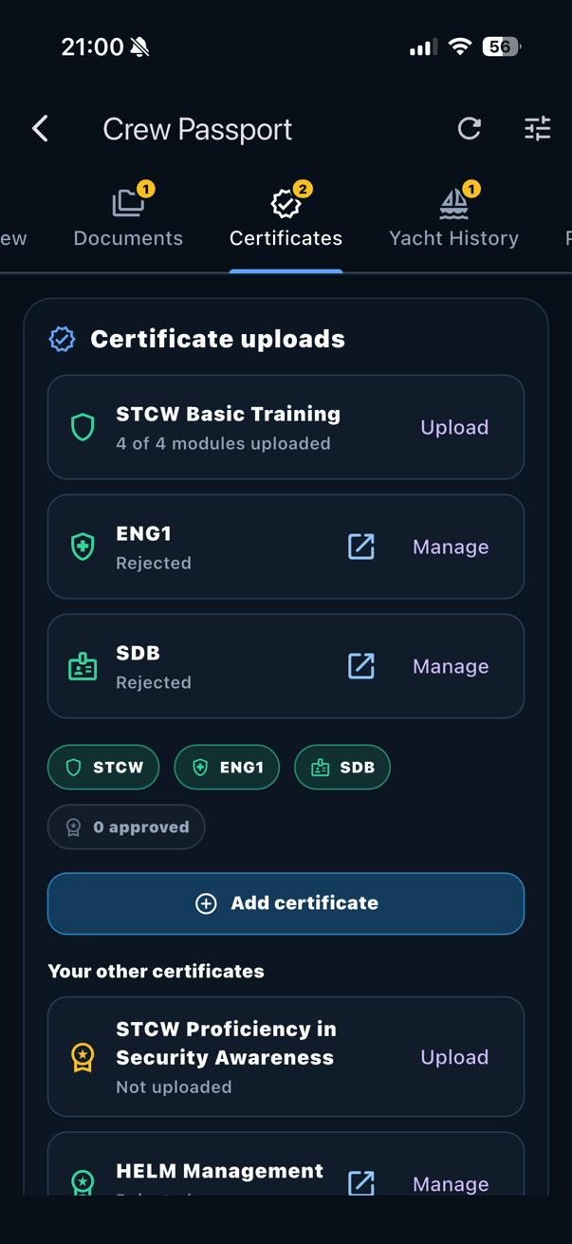This screenshot has width=572, height=1244.
Task: Tap the Wi-Fi icon in status bar
Action: 460,46
